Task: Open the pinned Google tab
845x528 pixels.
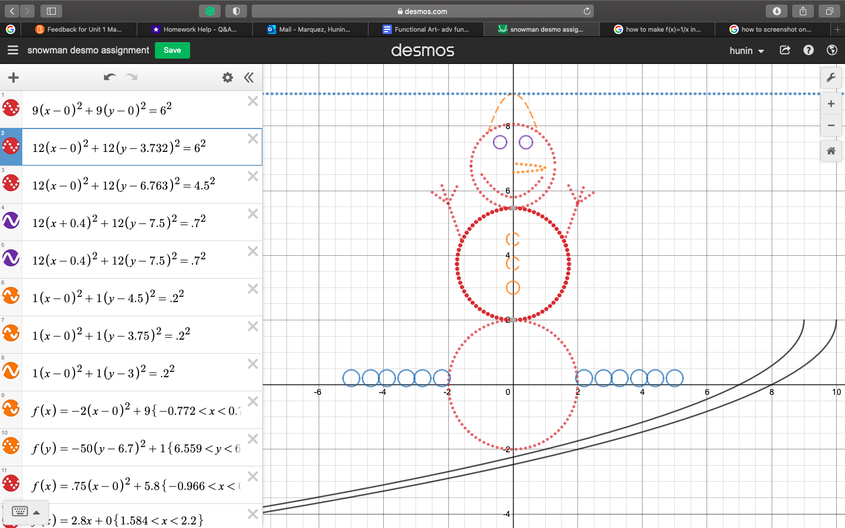Action: coord(11,29)
